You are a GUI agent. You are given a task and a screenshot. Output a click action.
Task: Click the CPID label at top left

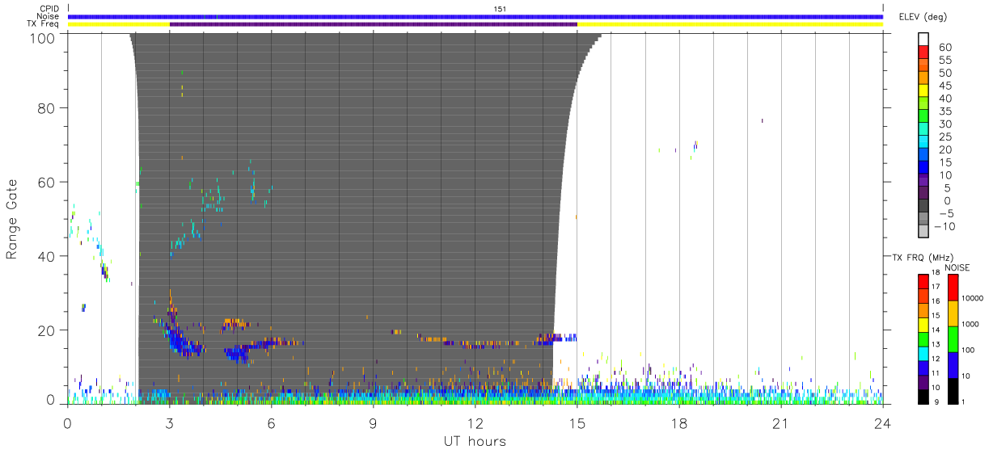[49, 9]
